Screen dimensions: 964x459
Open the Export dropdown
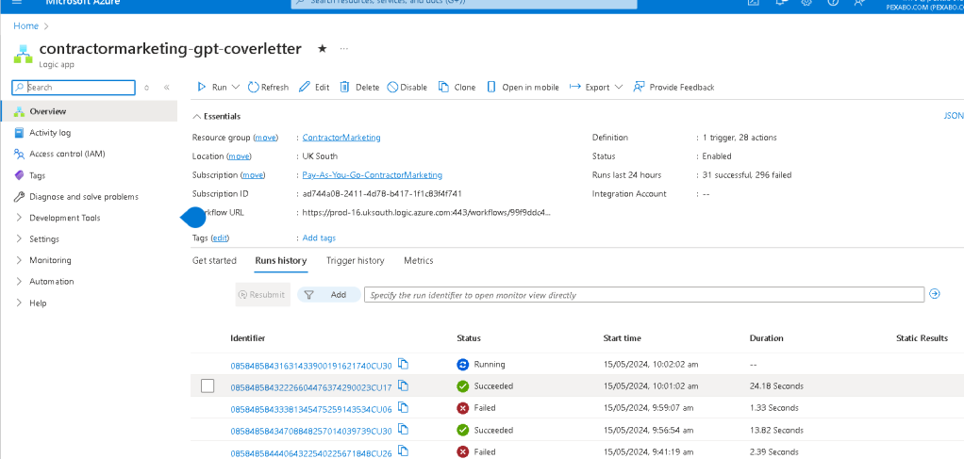click(596, 88)
